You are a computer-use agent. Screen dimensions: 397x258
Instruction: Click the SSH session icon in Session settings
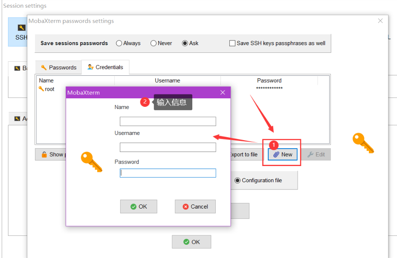point(21,28)
